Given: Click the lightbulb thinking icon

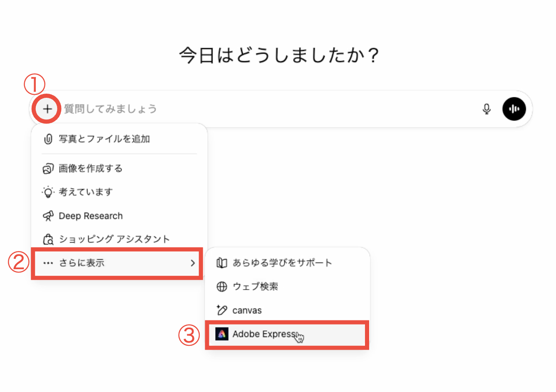Looking at the screenshot, I should [x=48, y=192].
